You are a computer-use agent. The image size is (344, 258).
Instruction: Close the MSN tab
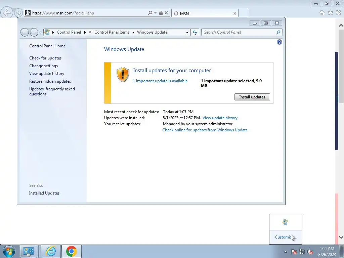[x=235, y=13]
